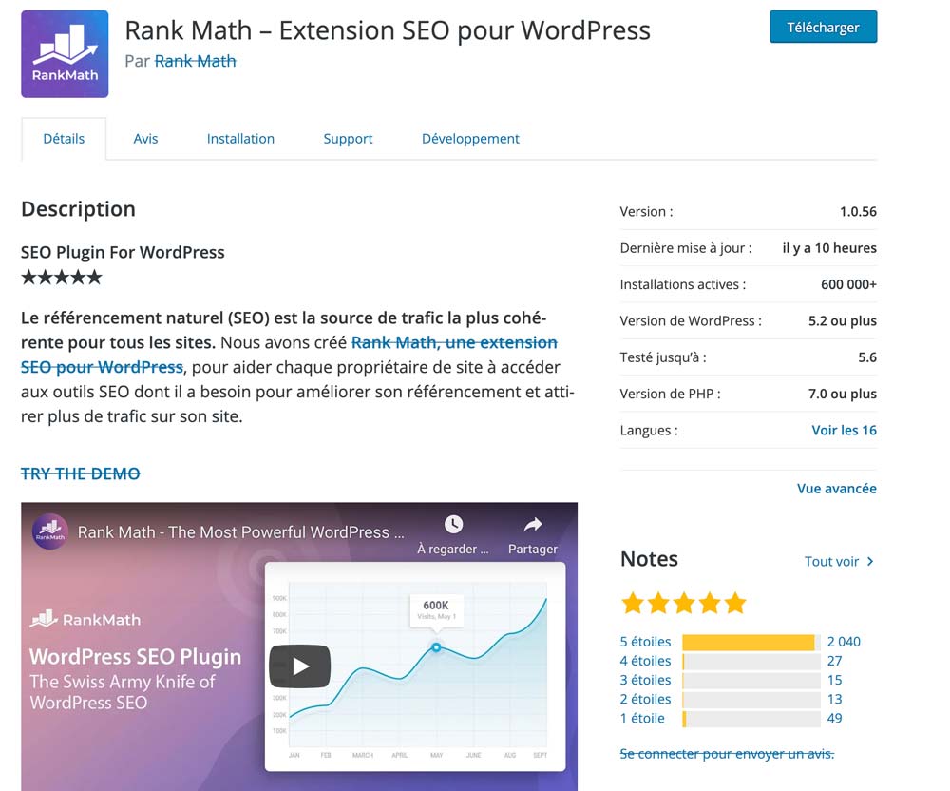Open the TRY THE DEMO link
The width and height of the screenshot is (950, 791).
80,473
